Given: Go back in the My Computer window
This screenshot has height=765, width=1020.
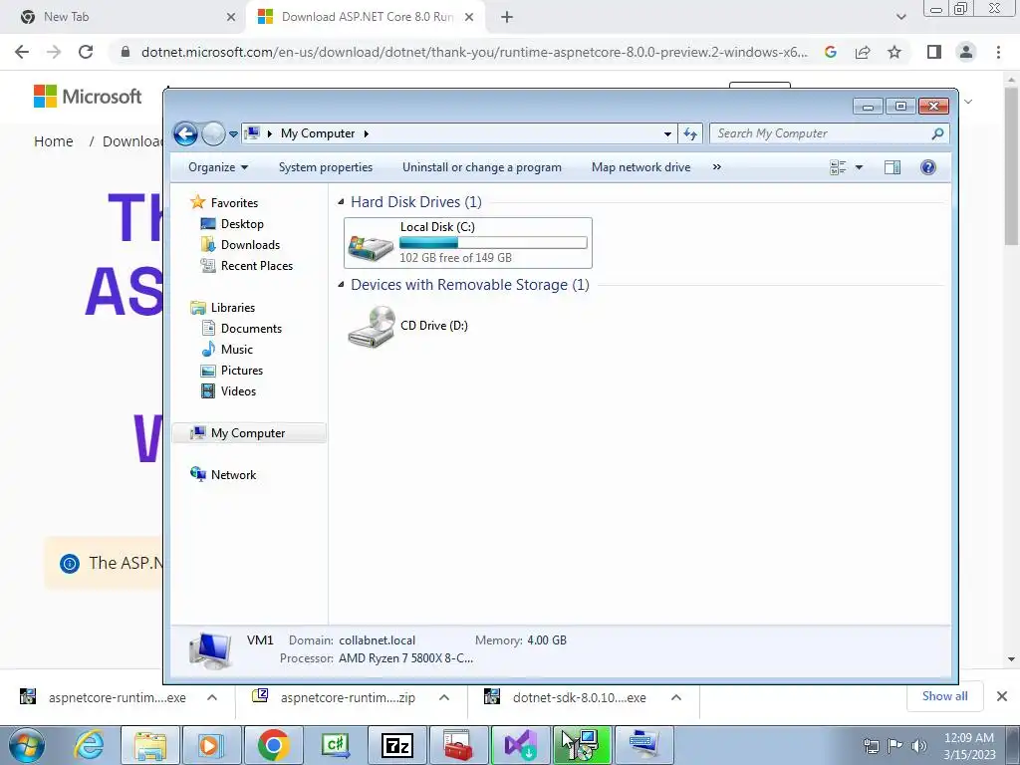Looking at the screenshot, I should [185, 134].
